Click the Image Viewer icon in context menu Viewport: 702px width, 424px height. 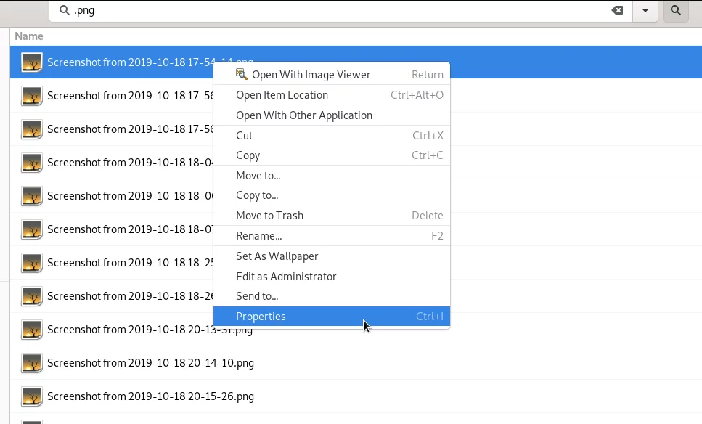[242, 74]
